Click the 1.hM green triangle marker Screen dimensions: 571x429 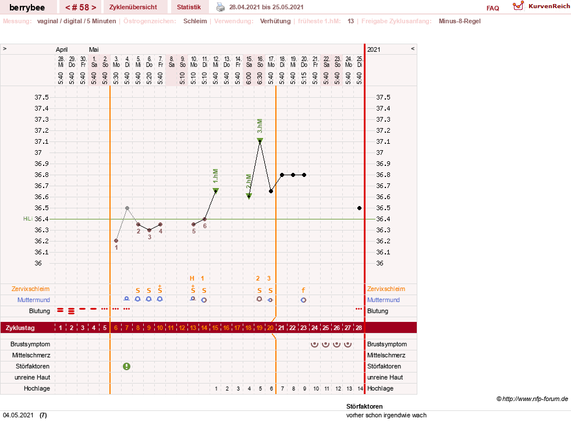point(215,190)
